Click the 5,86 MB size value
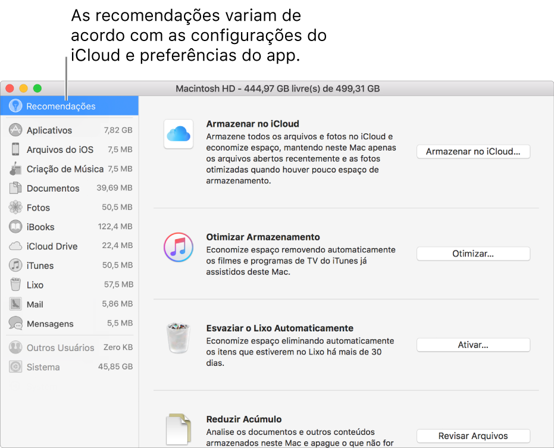 (x=117, y=303)
